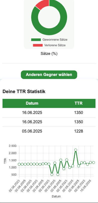This screenshot has height=203, width=98.
Task: Click the green Gewonnene Sätze legend swatch
Action: [36, 39]
